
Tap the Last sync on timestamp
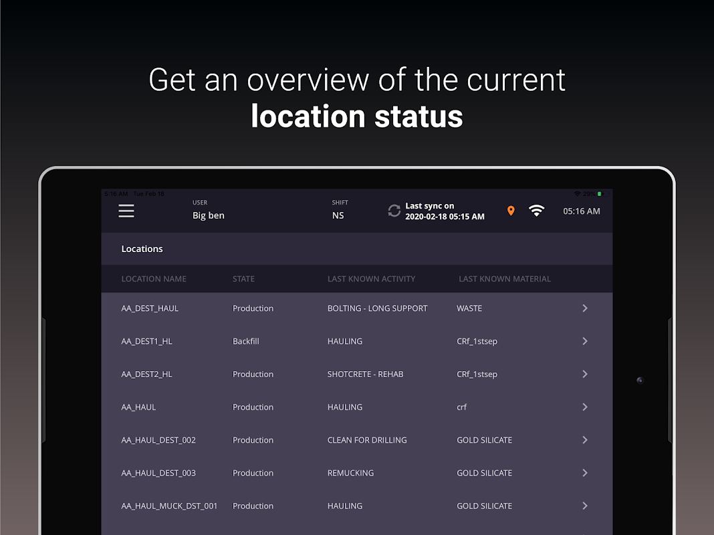(x=445, y=211)
